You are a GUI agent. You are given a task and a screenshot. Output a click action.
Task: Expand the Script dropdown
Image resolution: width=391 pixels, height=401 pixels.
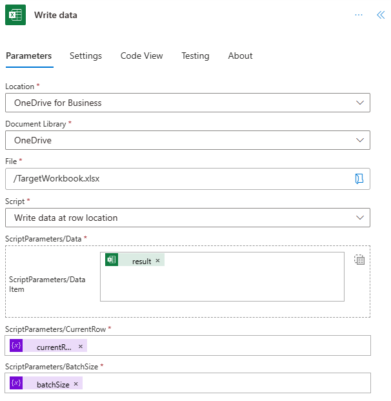tap(360, 218)
